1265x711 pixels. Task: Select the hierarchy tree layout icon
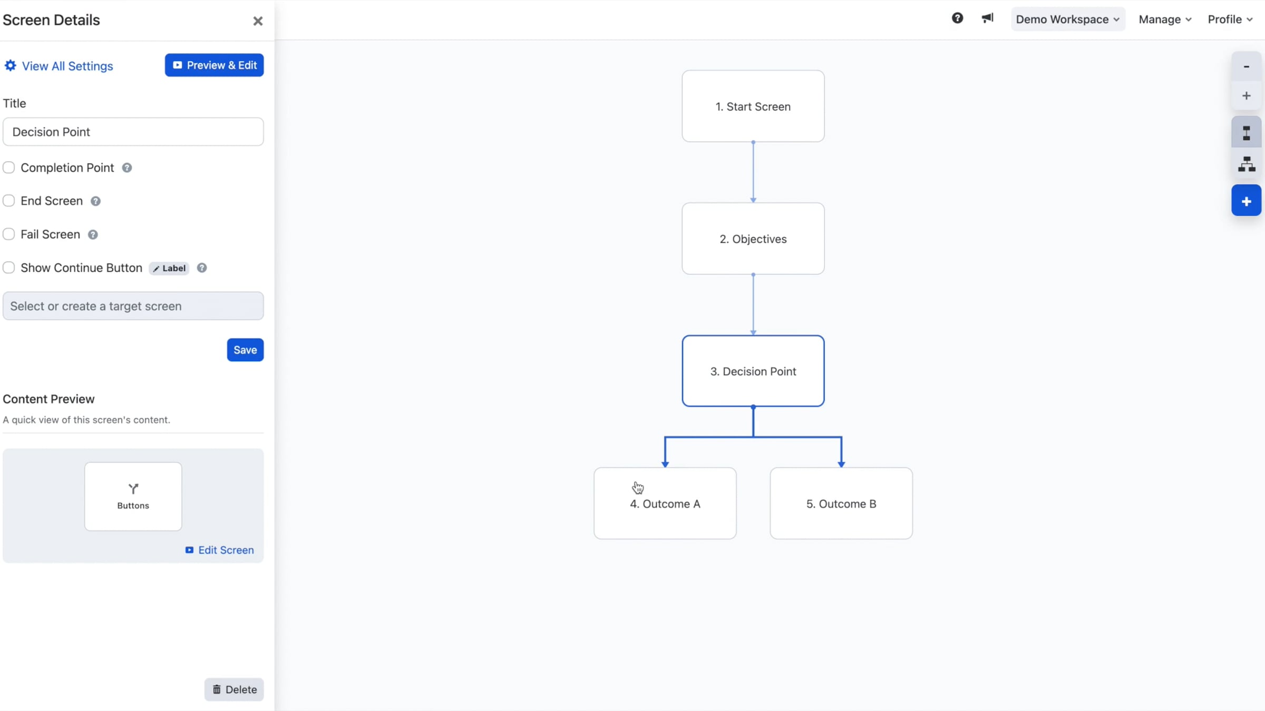1246,165
